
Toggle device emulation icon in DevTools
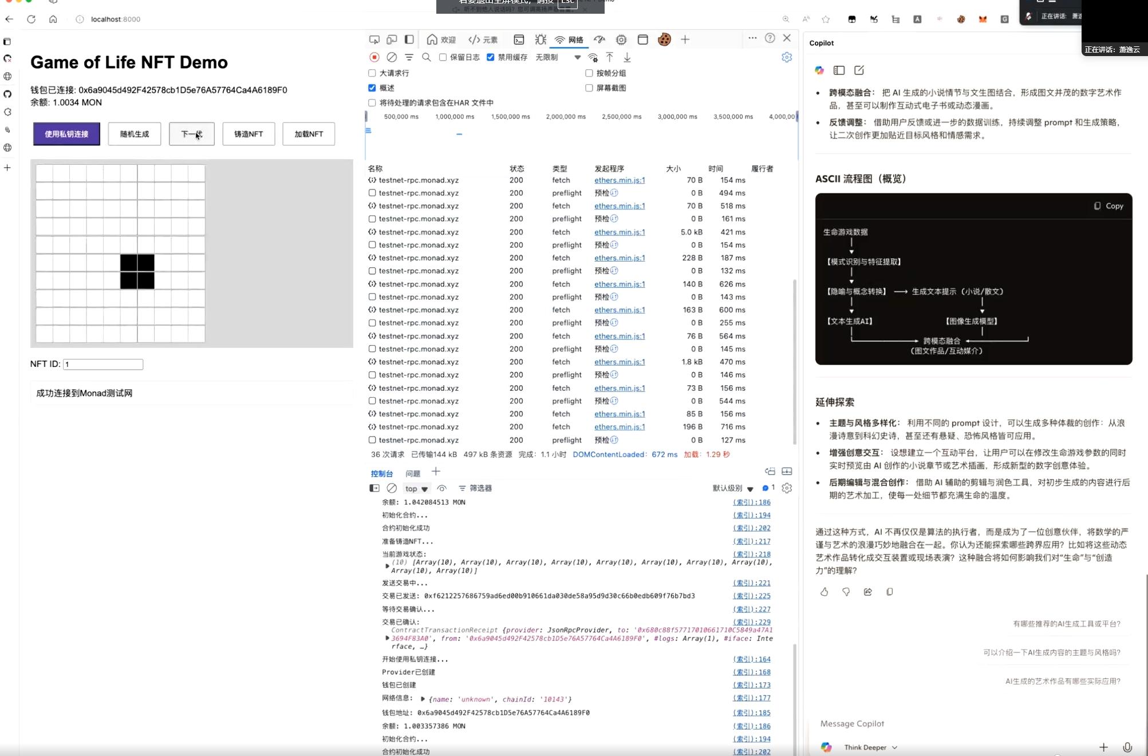pyautogui.click(x=392, y=39)
